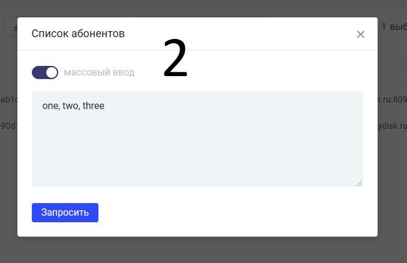Click the empty white area right of Запросить
The width and height of the screenshot is (407, 263).
click(x=234, y=213)
